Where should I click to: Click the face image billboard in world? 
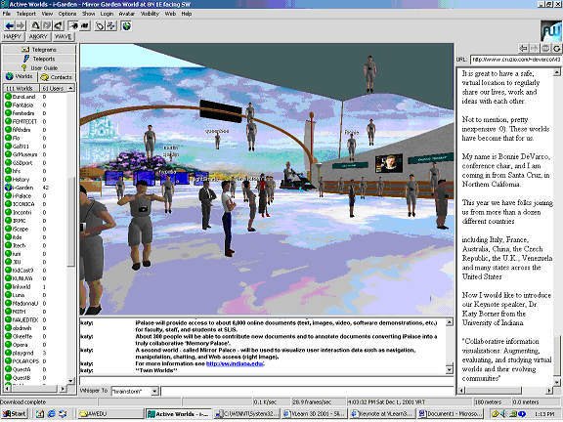pyautogui.click(x=389, y=163)
